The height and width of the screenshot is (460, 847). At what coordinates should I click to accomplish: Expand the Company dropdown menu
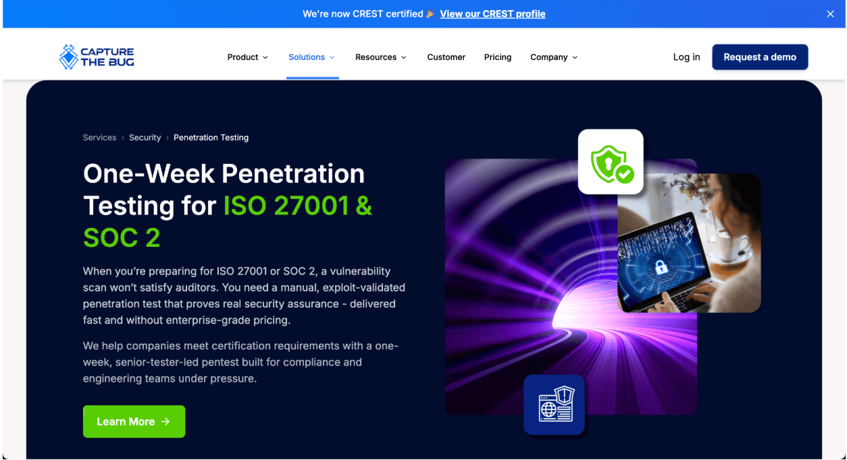(554, 57)
